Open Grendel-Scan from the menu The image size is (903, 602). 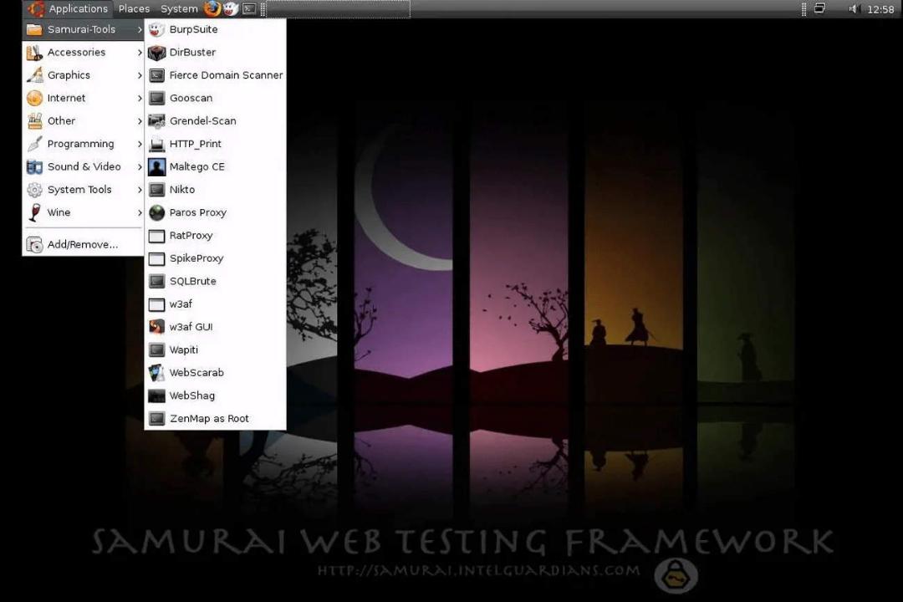tap(215, 121)
